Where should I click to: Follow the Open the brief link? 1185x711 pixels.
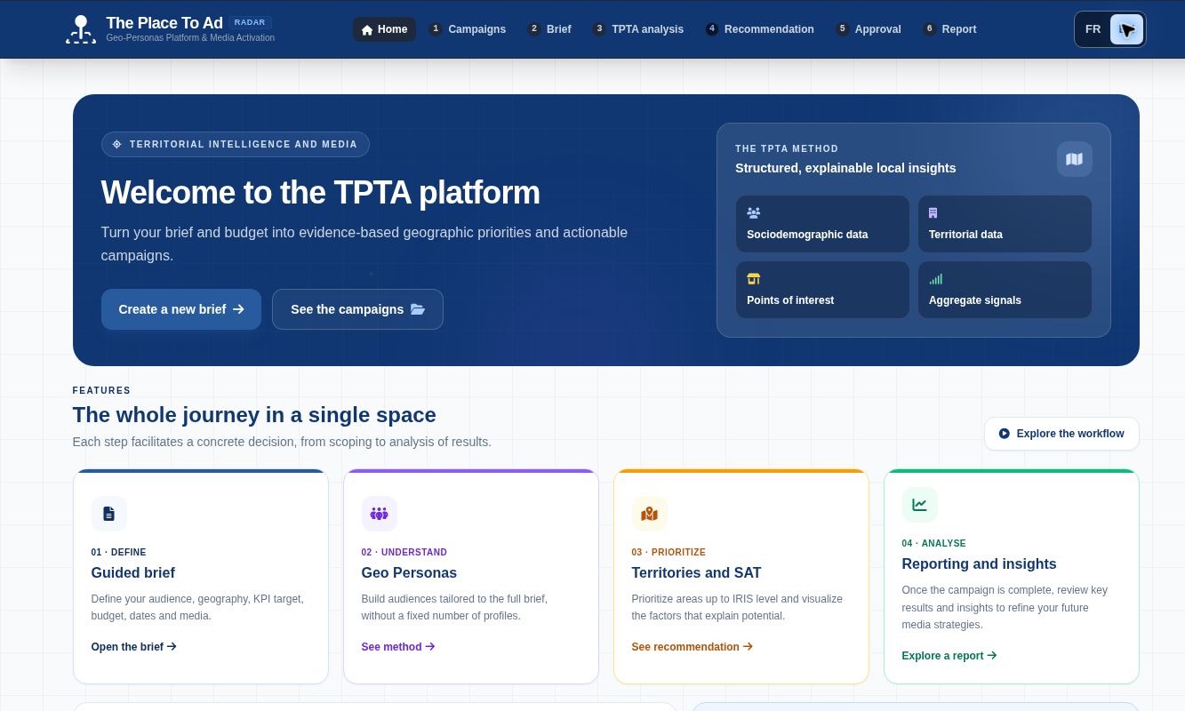[x=134, y=647]
